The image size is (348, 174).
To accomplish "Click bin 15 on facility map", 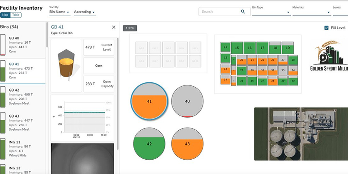I will 237,48.
